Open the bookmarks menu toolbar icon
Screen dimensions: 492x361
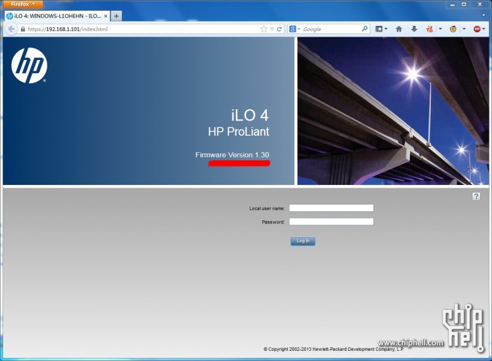point(381,29)
